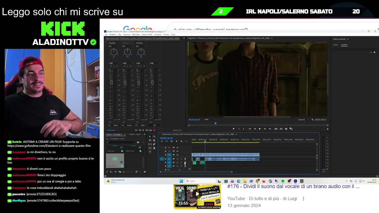This screenshot has width=379, height=213.
Task: Enable record on mixer Audio 1 track
Action: point(117,66)
